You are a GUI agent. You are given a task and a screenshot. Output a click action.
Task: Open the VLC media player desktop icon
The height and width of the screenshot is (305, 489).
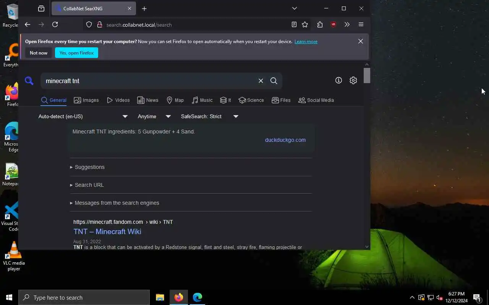pos(14,256)
